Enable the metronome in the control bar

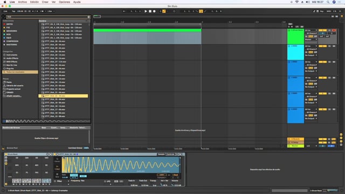pyautogui.click(x=42, y=11)
